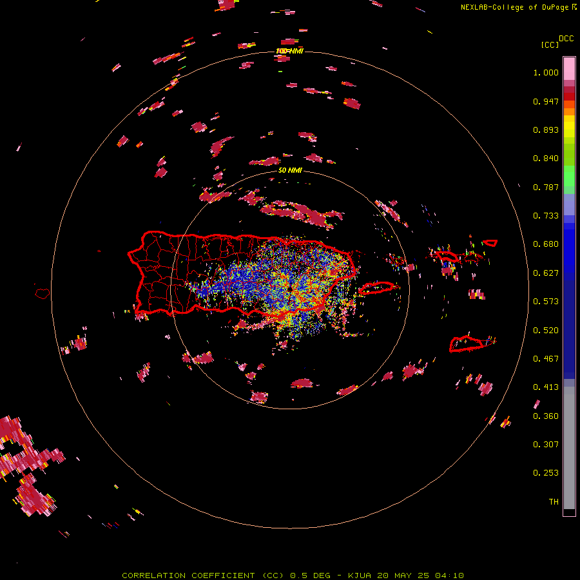The width and height of the screenshot is (580, 580).
Task: Click the radar site center in eastern Puerto Rico
Action: click(290, 288)
